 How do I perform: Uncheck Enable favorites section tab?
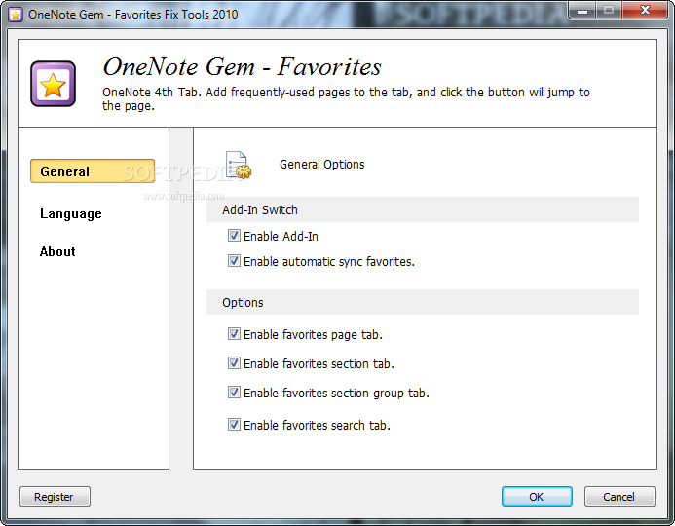pyautogui.click(x=234, y=363)
